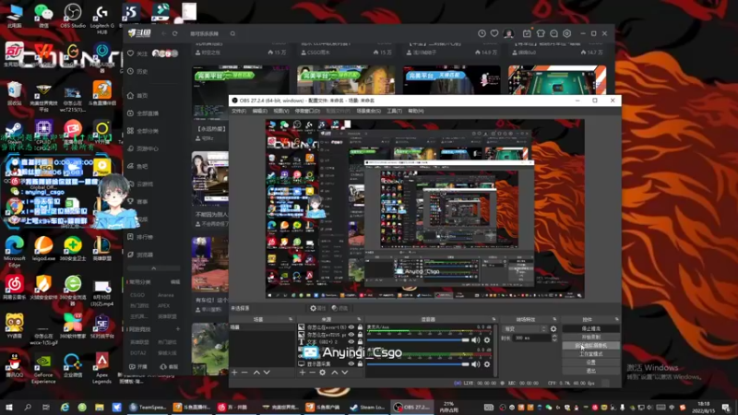Toggle lock on text source row
The width and height of the screenshot is (738, 415).
point(360,342)
